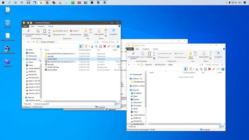Click Neuer Ordner in the treiber window ribbon
Screen dimensions: 249x140
[191, 55]
